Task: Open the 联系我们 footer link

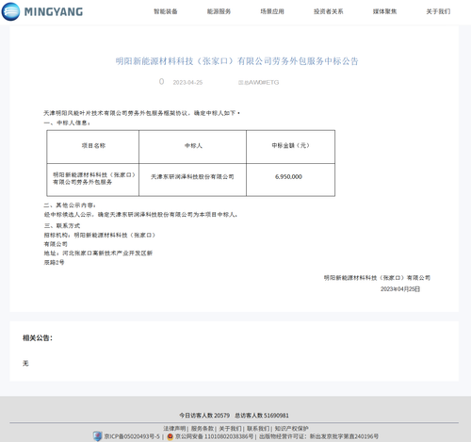Action: pos(258,429)
